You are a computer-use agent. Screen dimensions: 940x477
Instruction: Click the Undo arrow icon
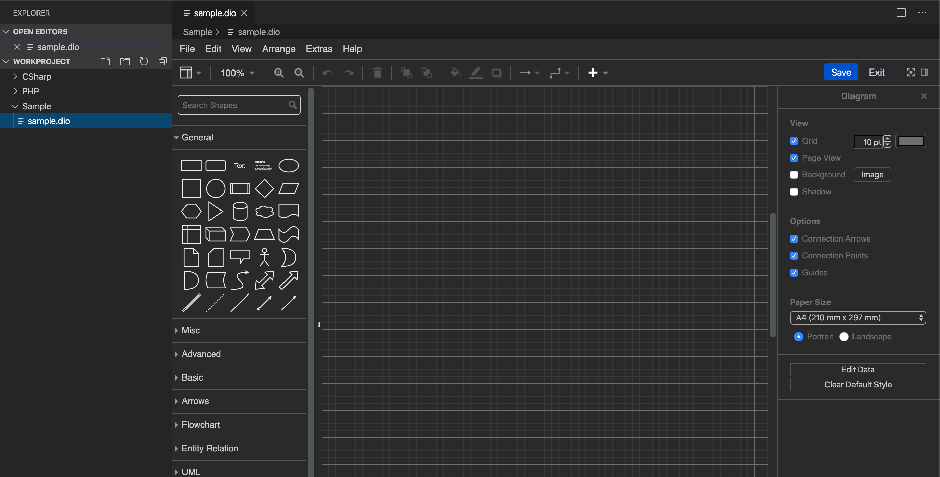328,73
